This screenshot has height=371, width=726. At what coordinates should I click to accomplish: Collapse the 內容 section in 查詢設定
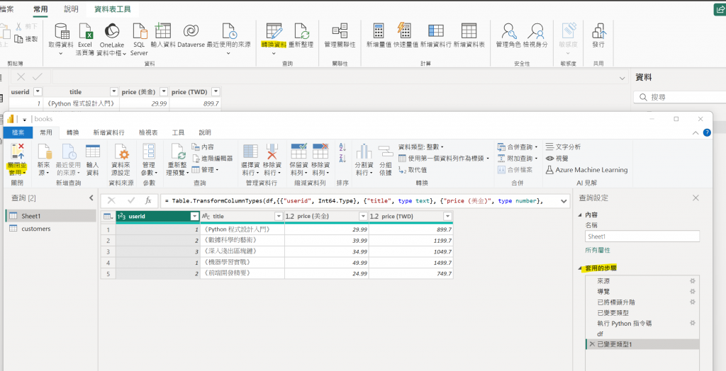pyautogui.click(x=581, y=215)
